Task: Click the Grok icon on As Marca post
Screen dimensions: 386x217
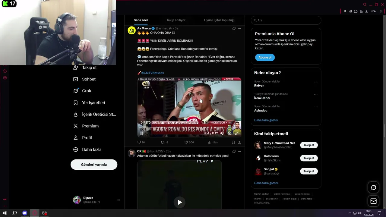Action: click(234, 28)
